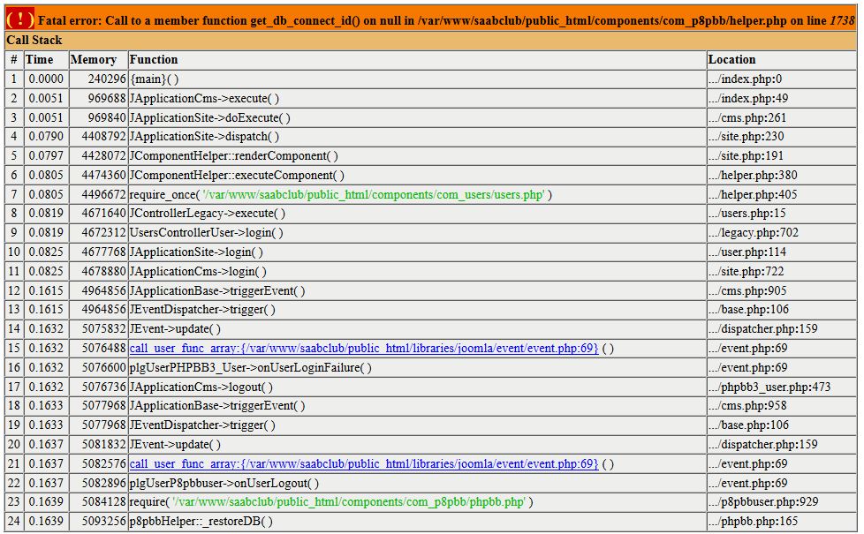Click the Memory column header
This screenshot has height=534, width=864.
tap(94, 60)
